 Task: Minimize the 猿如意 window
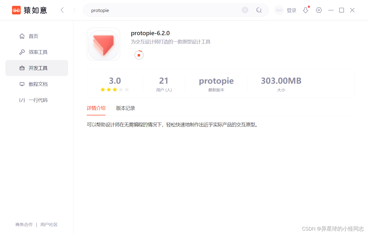tap(331, 10)
